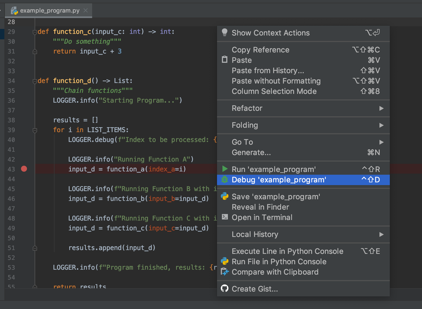Select Execute Line in Python Console

(287, 251)
